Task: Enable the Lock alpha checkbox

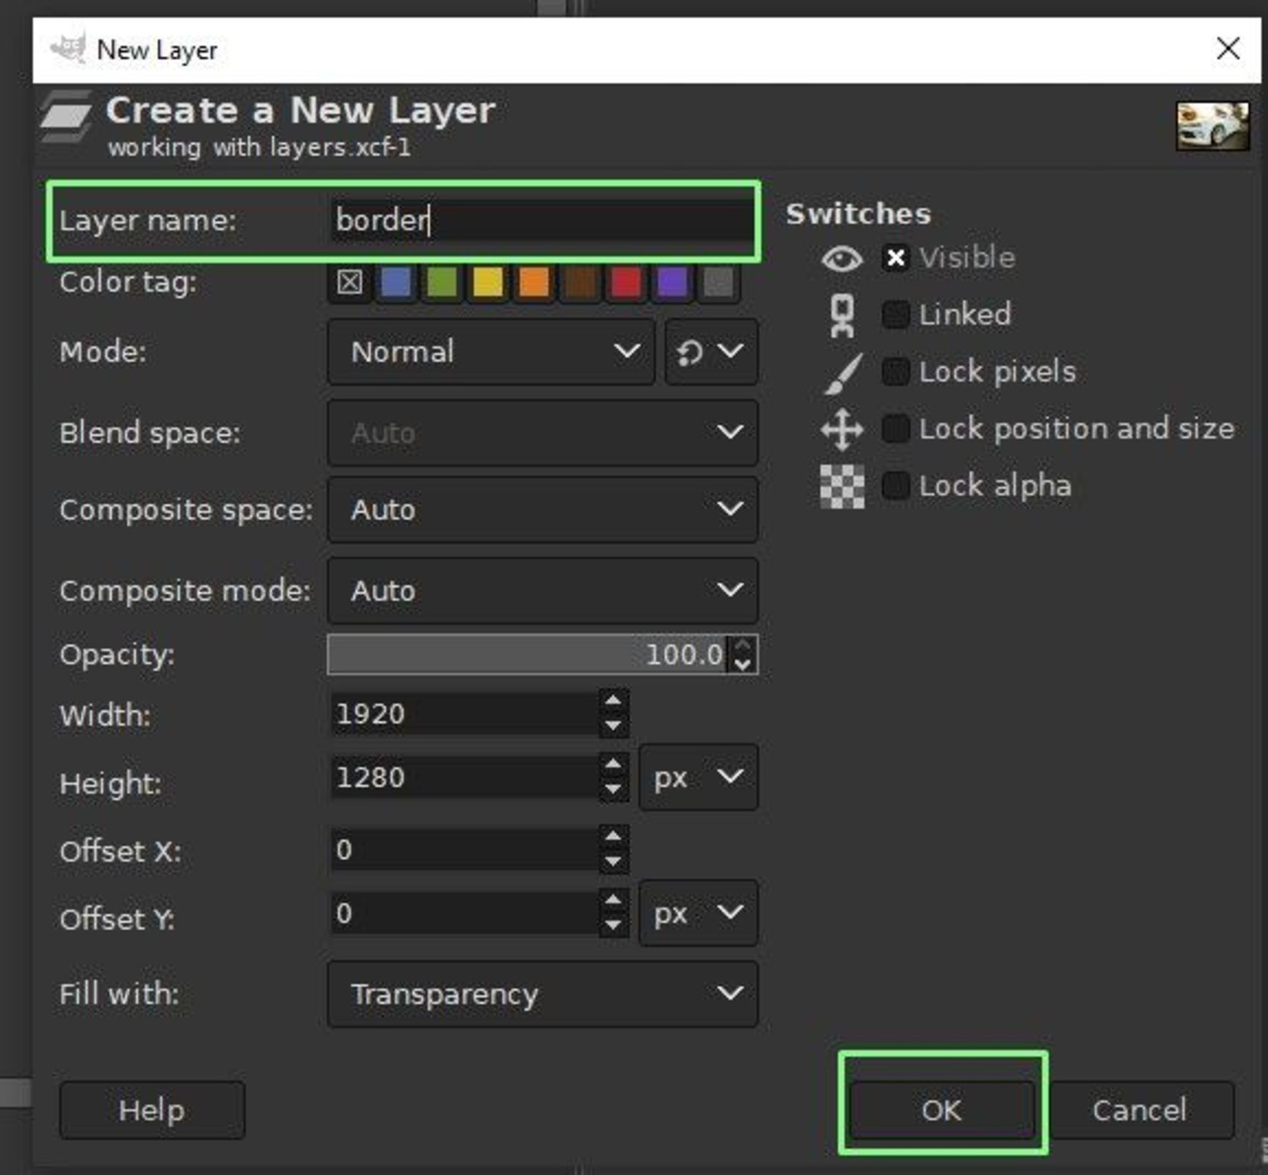Action: click(x=896, y=487)
